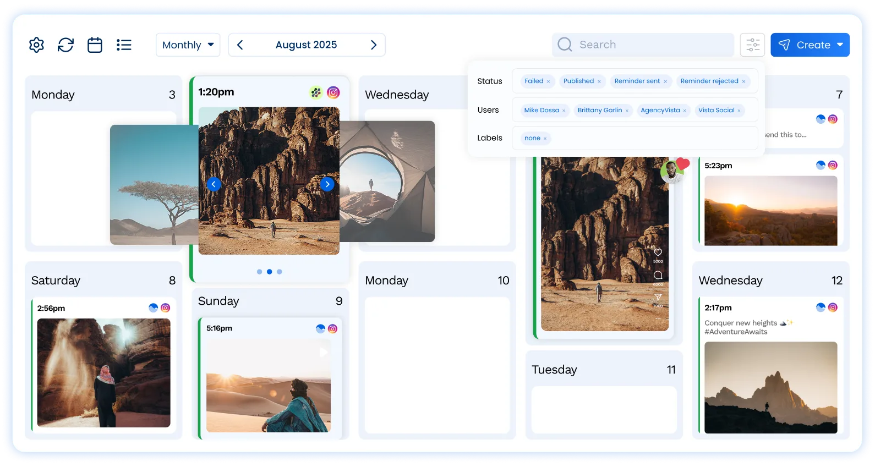Remove the Reminder sent filter
This screenshot has width=875, height=467.
665,81
